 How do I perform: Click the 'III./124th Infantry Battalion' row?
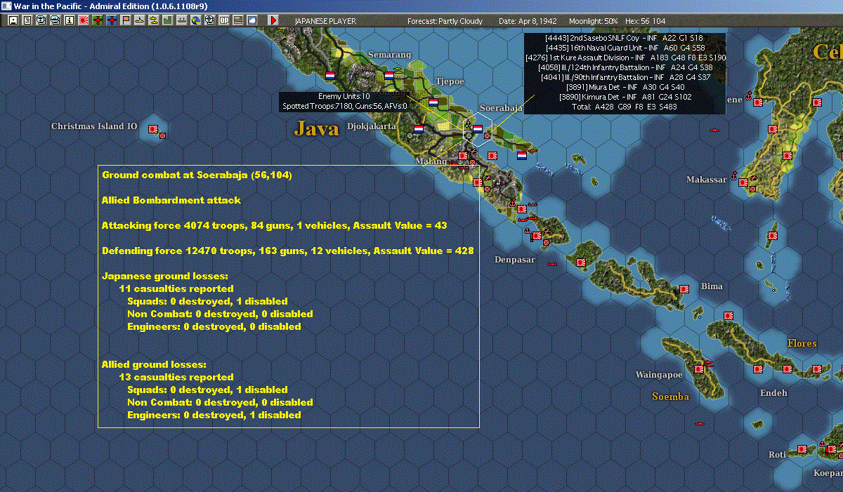pos(626,67)
